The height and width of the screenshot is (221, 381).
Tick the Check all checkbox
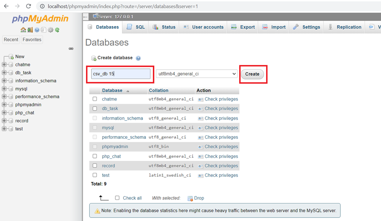click(117, 198)
